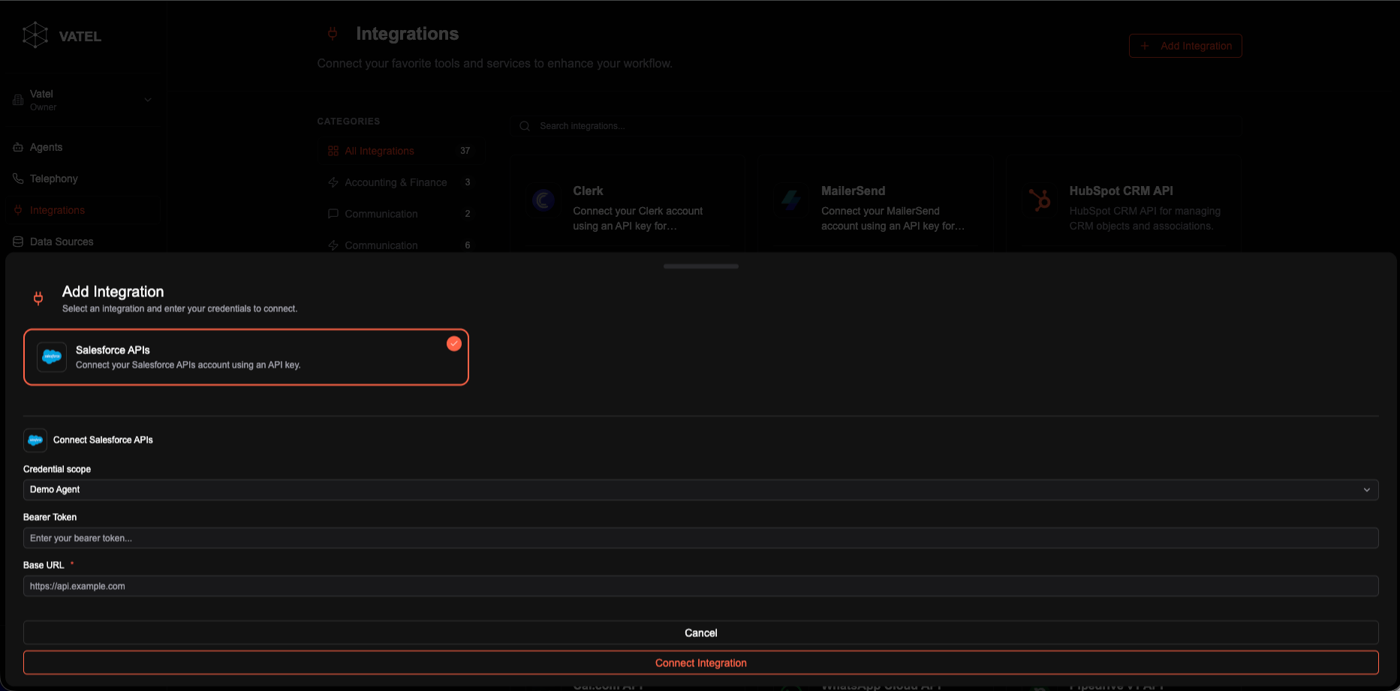Viewport: 1400px width, 691px height.
Task: Click the Vatel logo icon
Action: [35, 35]
